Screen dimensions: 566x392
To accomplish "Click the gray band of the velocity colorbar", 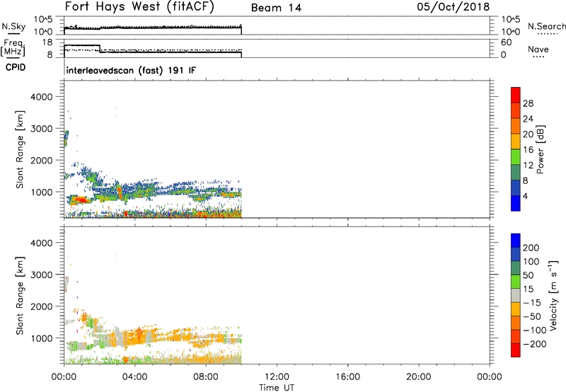I will [516, 296].
